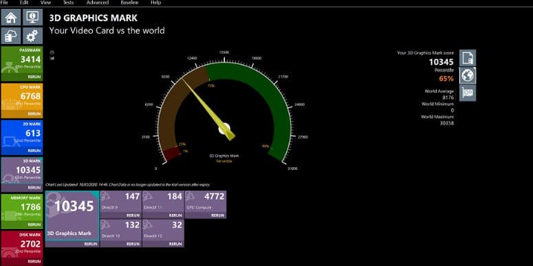Select the DirectX 12 score tile
The image size is (533, 266).
click(x=163, y=233)
